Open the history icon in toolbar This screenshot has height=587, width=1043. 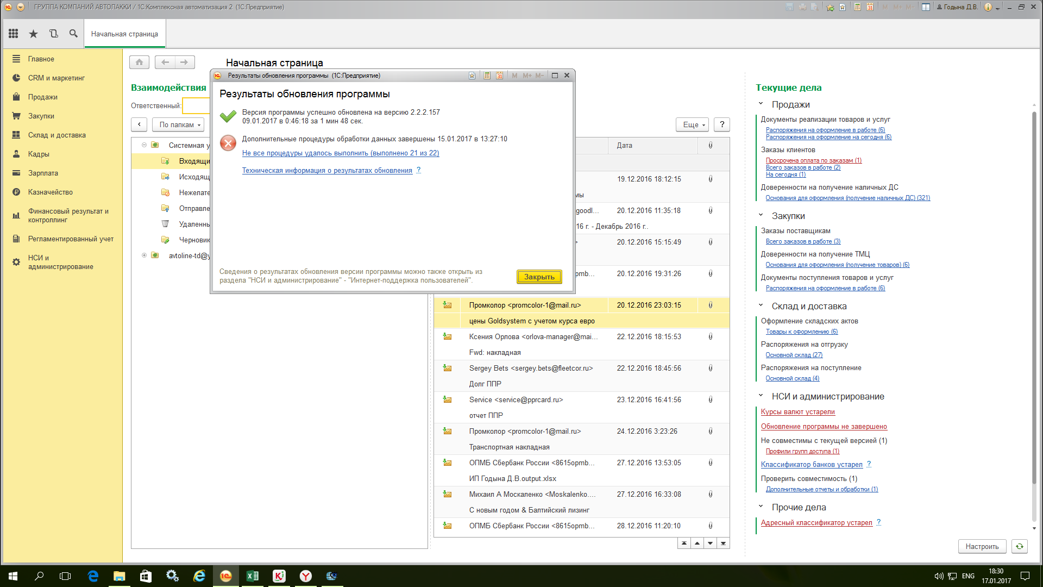pyautogui.click(x=53, y=34)
